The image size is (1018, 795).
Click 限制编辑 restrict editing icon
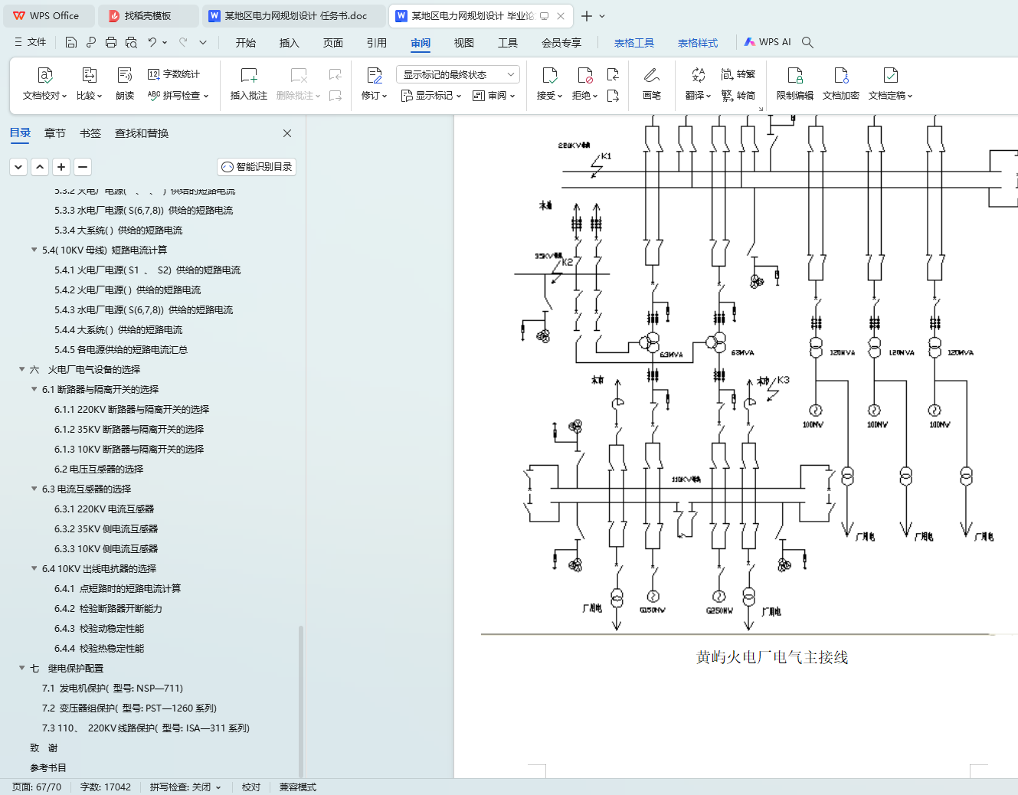(795, 75)
